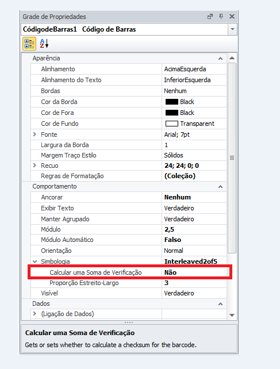Toggle Calcular uma Soma de Verificação value Não
The image size is (280, 369).
[x=170, y=272]
